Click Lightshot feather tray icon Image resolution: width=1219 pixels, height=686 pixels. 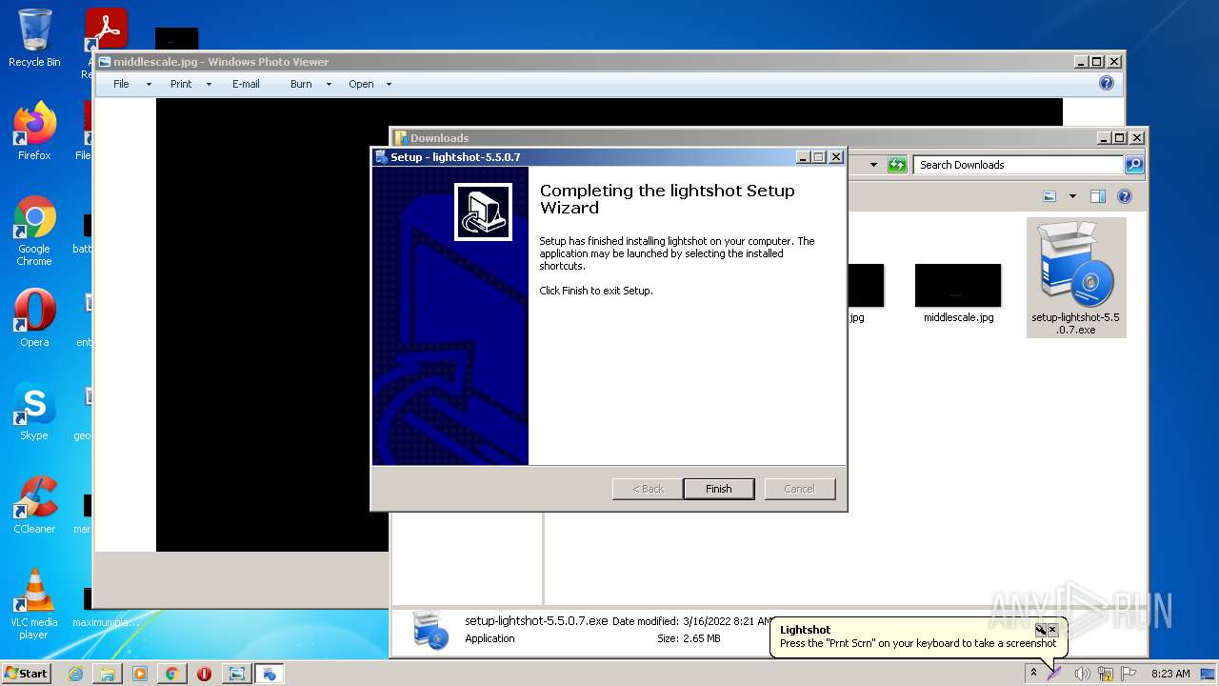[1054, 674]
